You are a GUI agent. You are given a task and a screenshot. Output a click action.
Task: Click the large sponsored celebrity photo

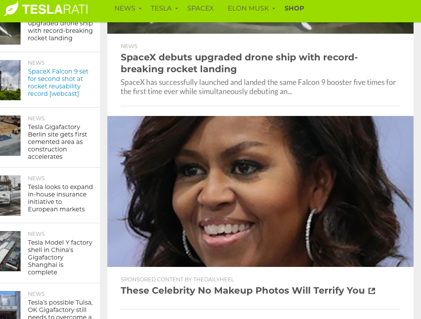point(260,191)
